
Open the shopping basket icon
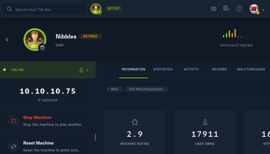click(x=213, y=8)
